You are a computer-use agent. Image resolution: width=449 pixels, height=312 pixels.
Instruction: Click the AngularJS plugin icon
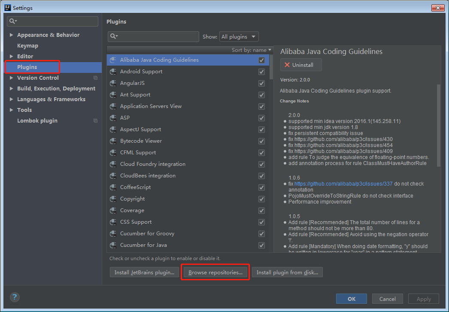(113, 83)
